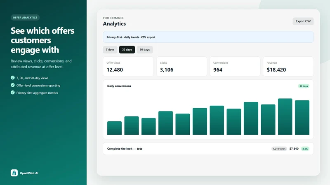Click the UpsellPilot AI brand name text
The image size is (330, 185).
(x=29, y=173)
